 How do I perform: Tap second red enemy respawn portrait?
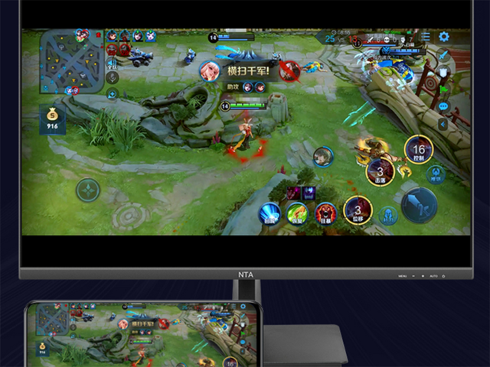tap(125, 50)
